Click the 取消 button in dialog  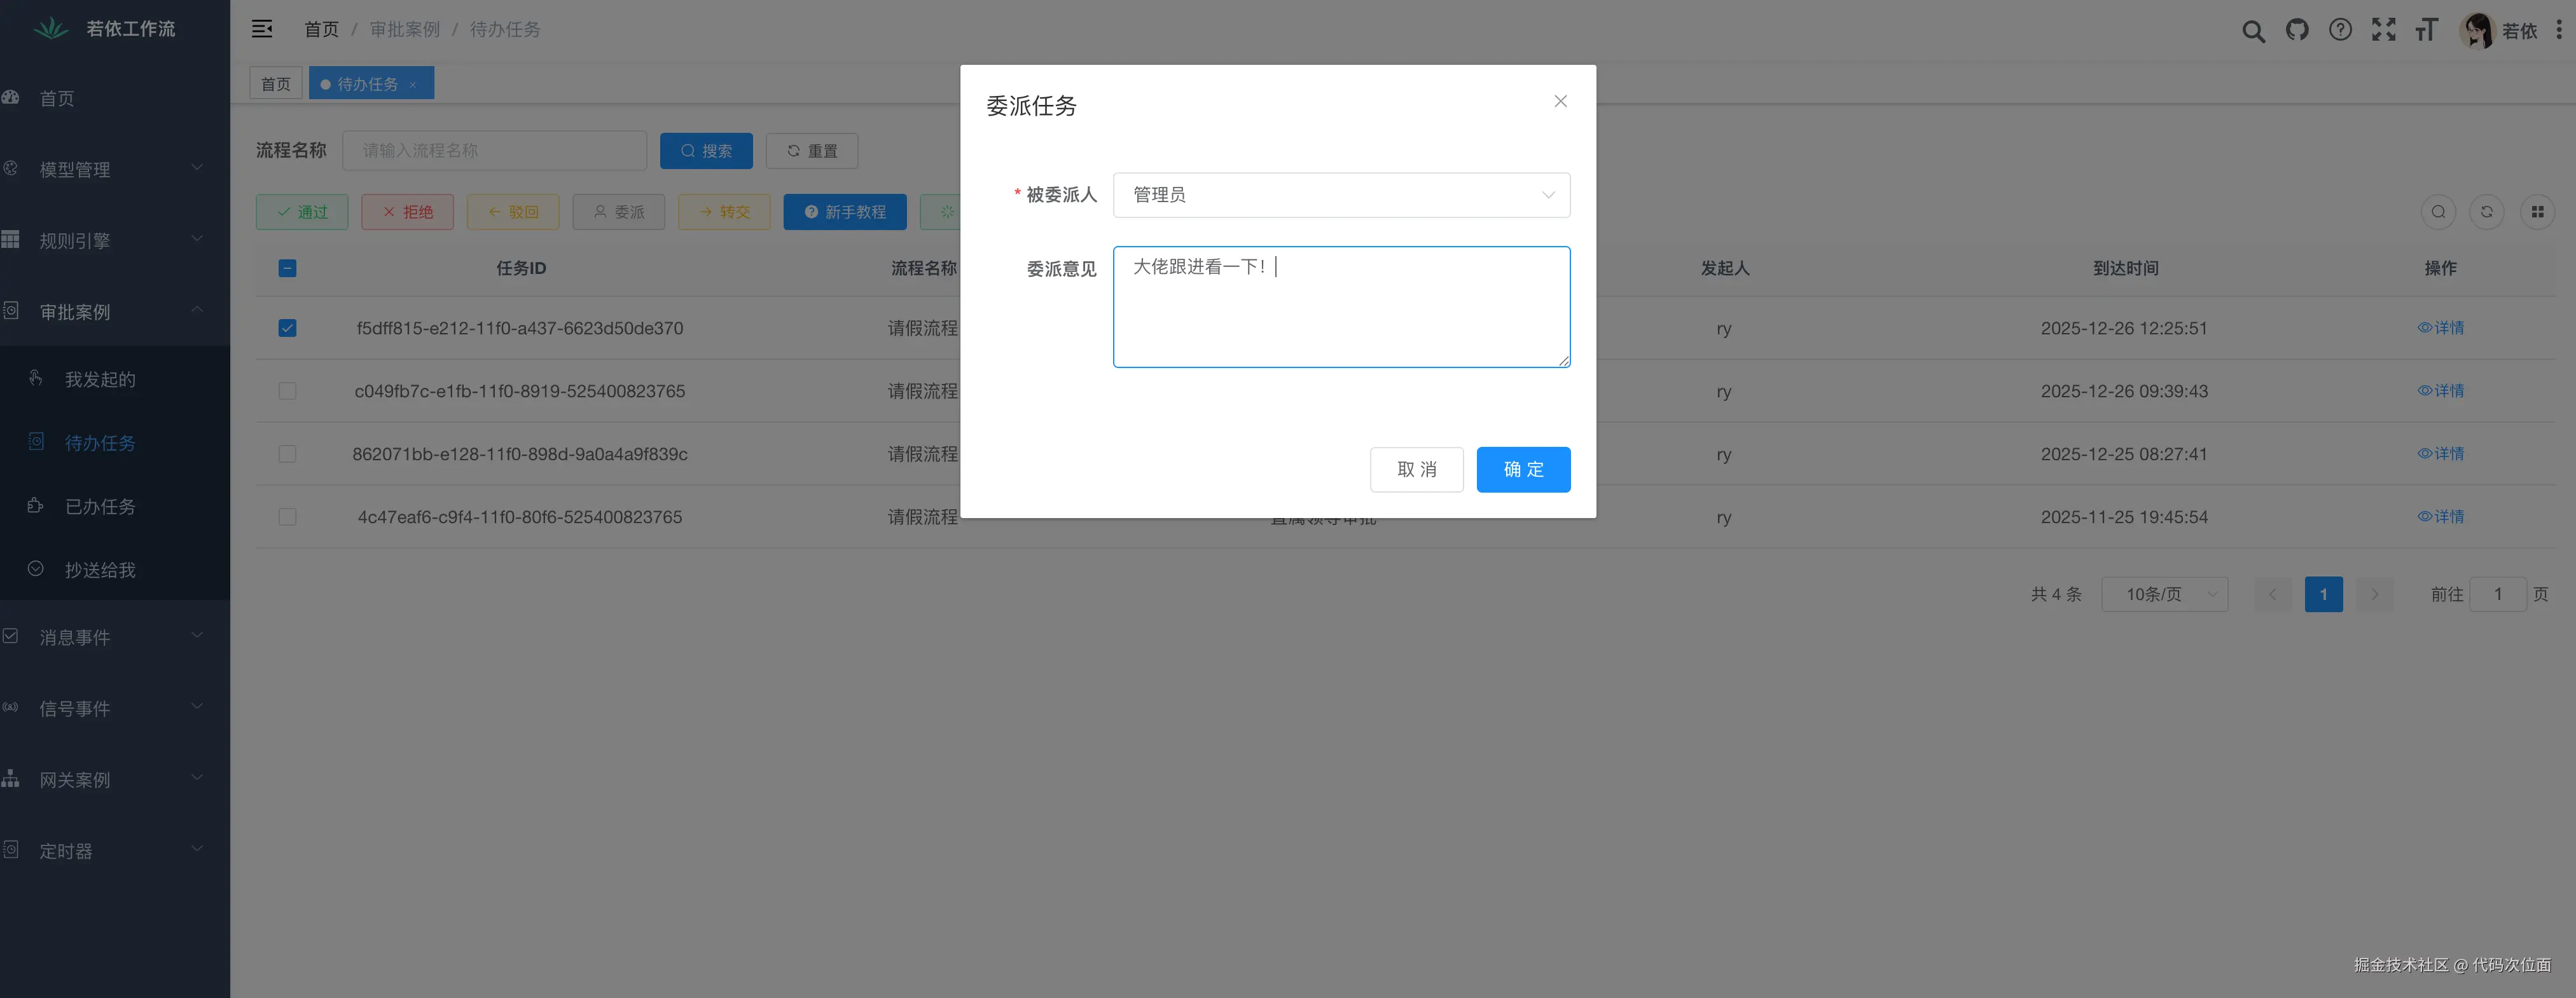[1415, 470]
